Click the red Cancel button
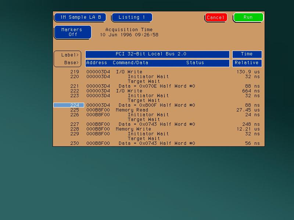This screenshot has height=220, width=294. 216,18
